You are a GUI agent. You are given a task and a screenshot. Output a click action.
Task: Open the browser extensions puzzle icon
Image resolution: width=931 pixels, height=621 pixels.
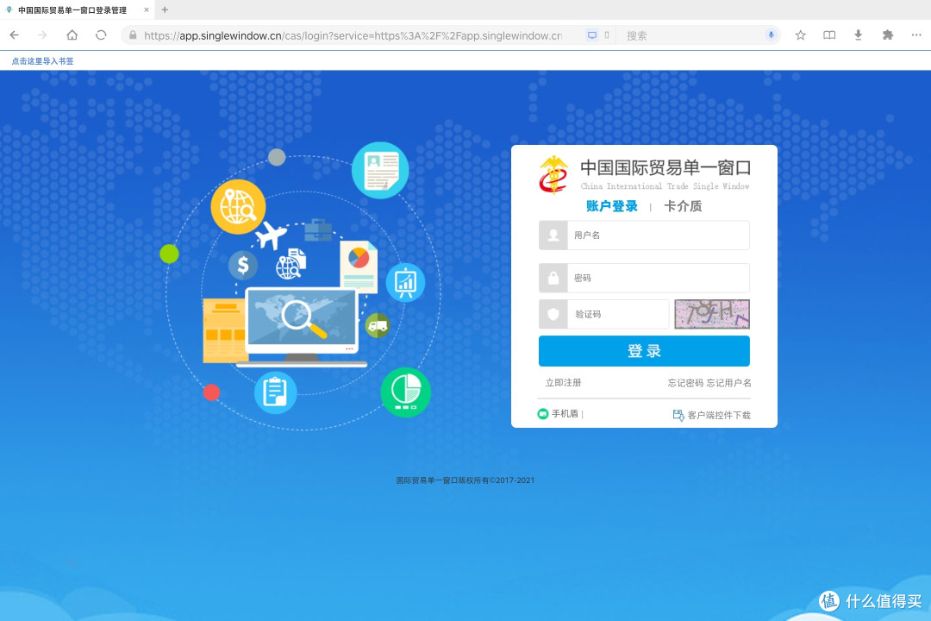(x=886, y=34)
